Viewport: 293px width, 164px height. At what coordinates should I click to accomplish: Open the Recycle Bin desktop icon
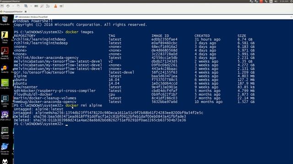pyautogui.click(x=5, y=20)
